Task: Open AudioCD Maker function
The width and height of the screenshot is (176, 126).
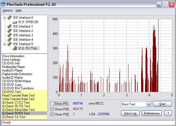Action: (12, 78)
